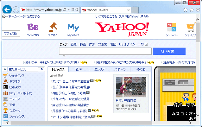Open 日記で知る太平洋戦争 headline link
202x127 pixels.
121,63
